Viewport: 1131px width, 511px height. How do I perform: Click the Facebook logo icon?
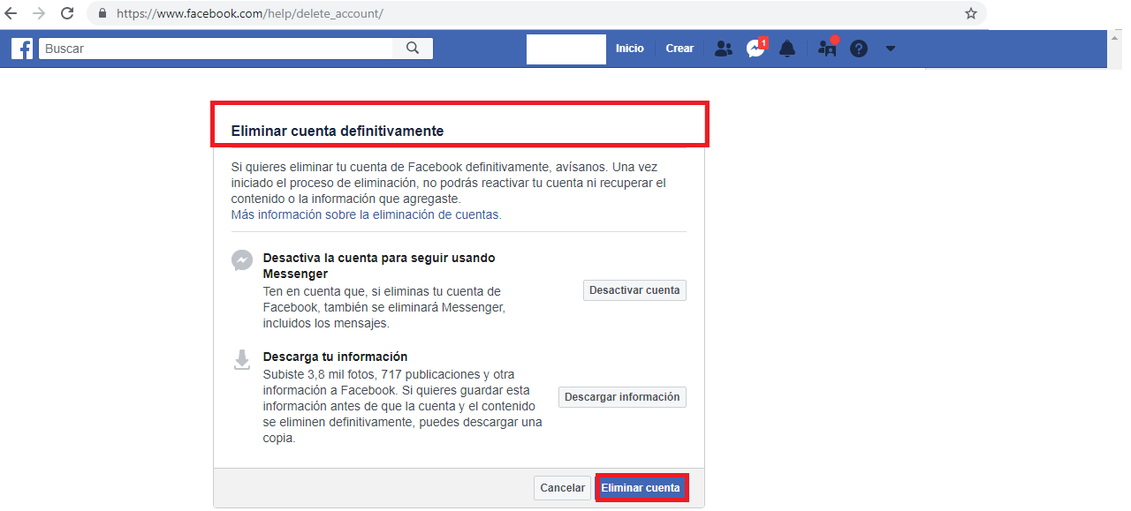pyautogui.click(x=22, y=49)
